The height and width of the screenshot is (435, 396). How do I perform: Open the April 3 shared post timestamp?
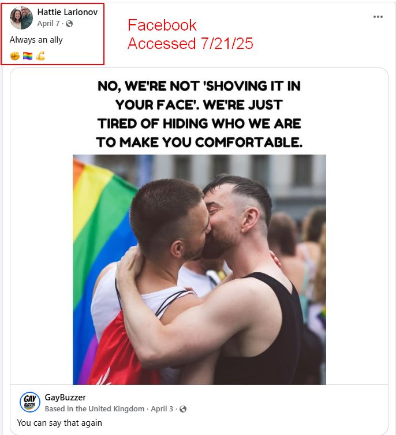tap(162, 409)
